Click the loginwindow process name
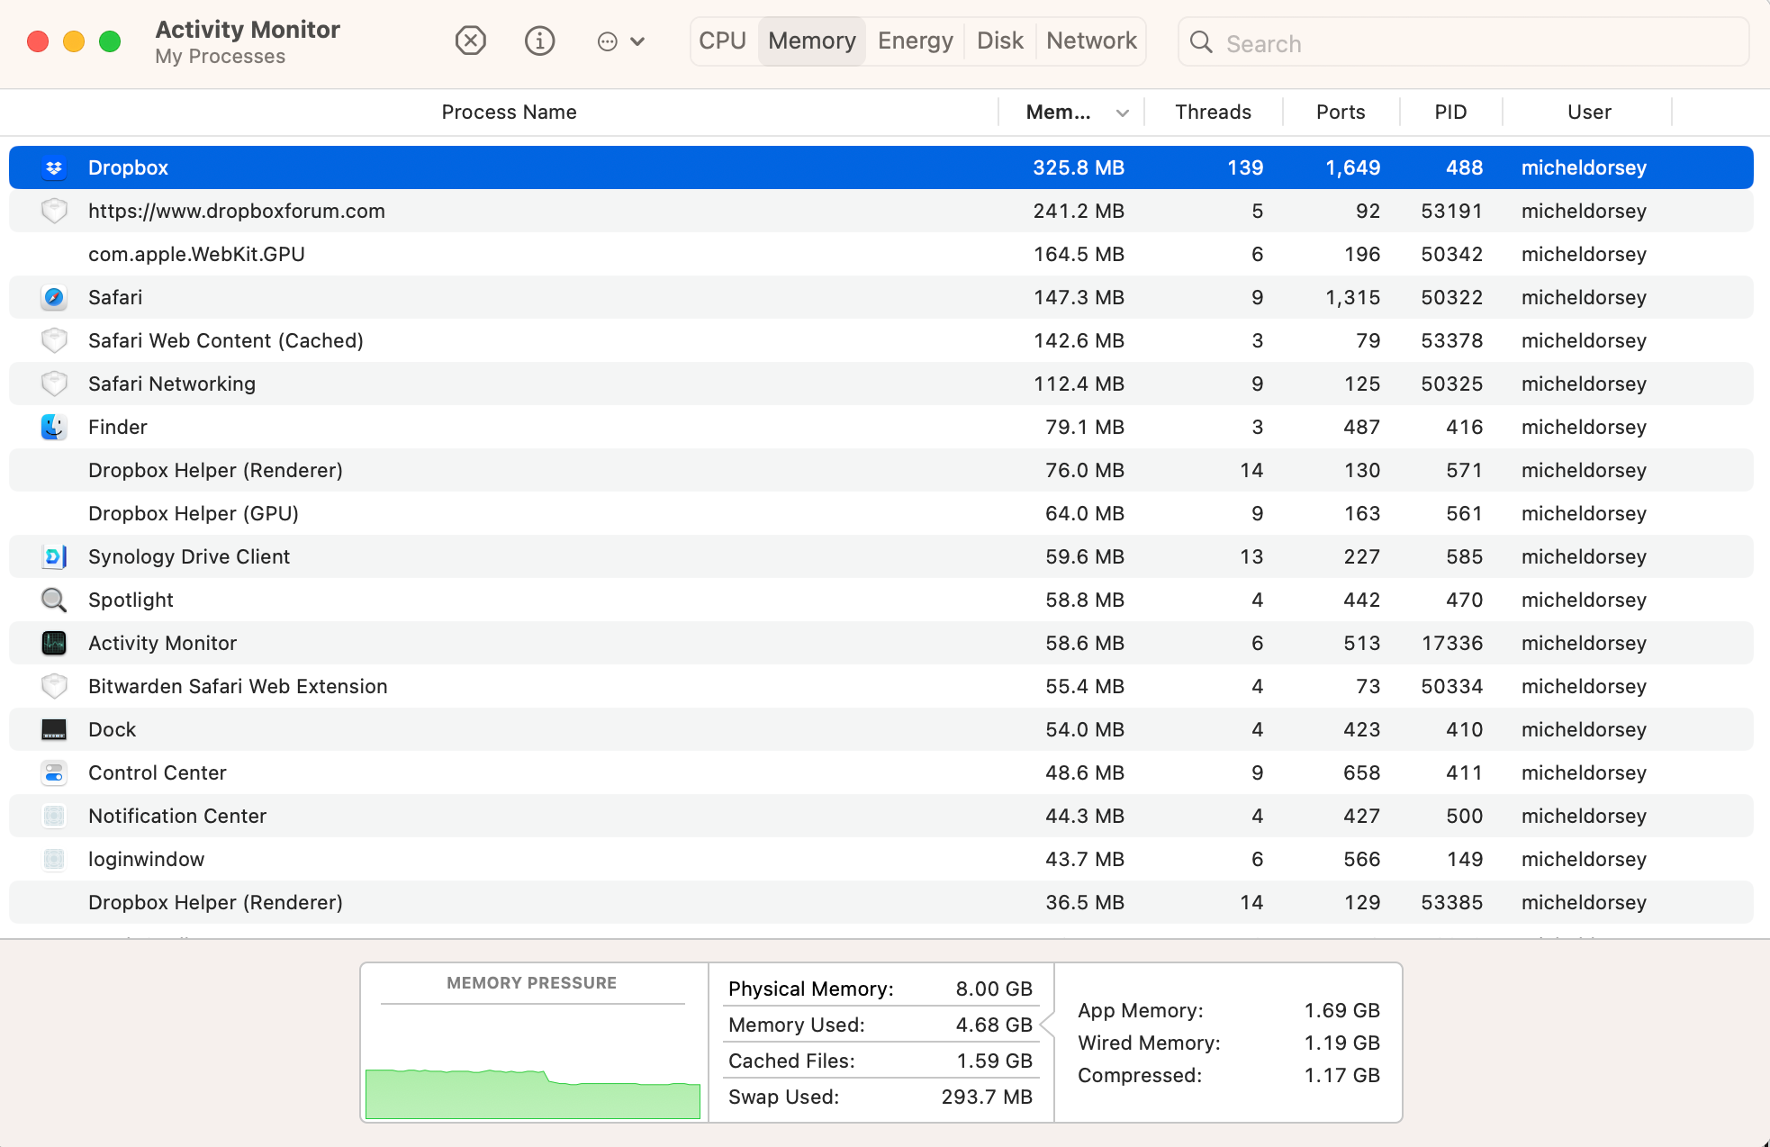The image size is (1770, 1147). pos(146,859)
